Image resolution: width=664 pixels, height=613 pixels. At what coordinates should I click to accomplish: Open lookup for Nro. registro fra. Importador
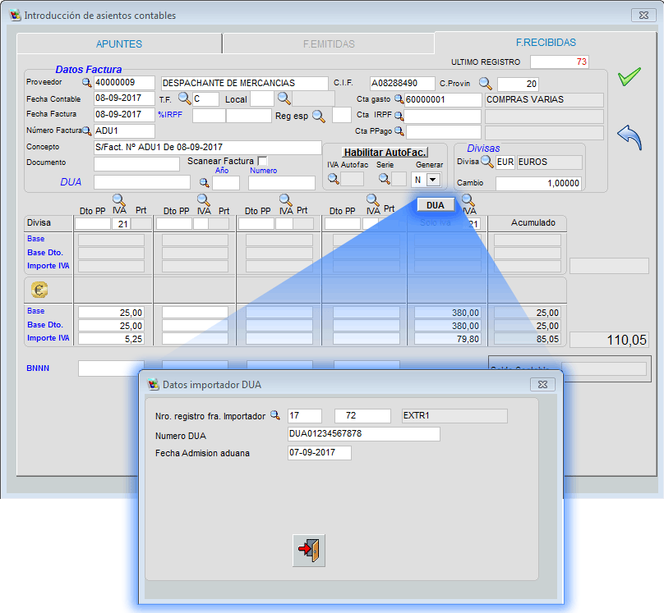(x=275, y=415)
